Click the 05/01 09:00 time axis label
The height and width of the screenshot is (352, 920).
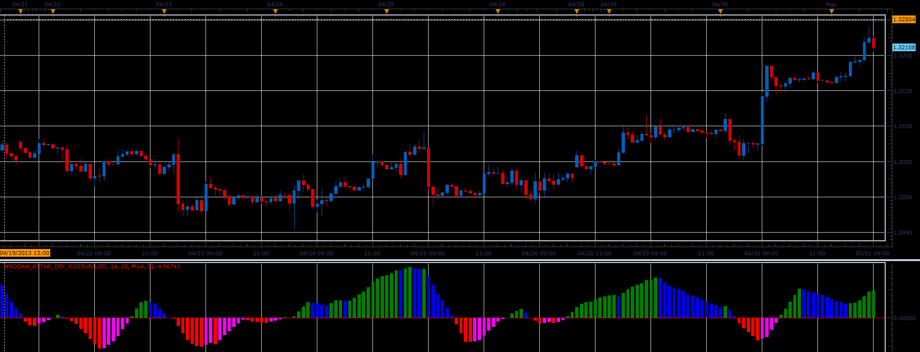(x=873, y=253)
